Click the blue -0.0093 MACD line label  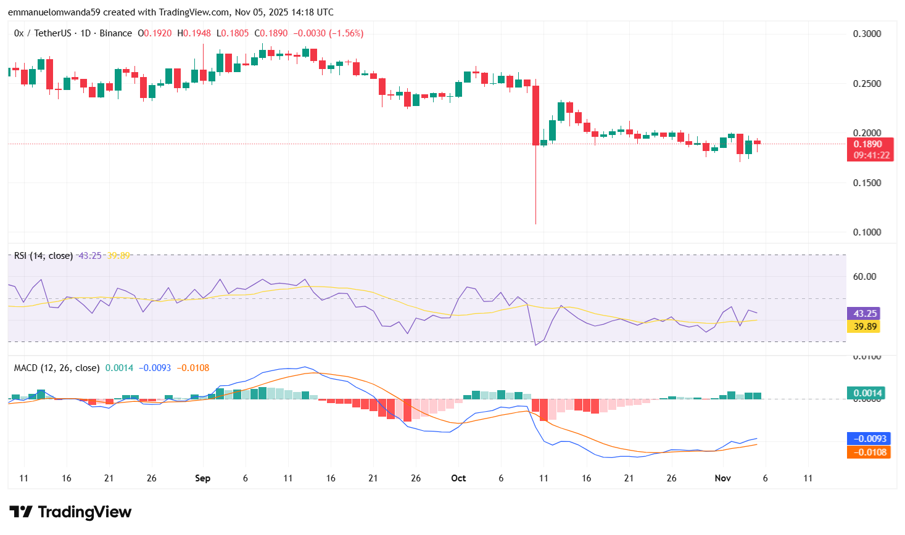tap(868, 438)
